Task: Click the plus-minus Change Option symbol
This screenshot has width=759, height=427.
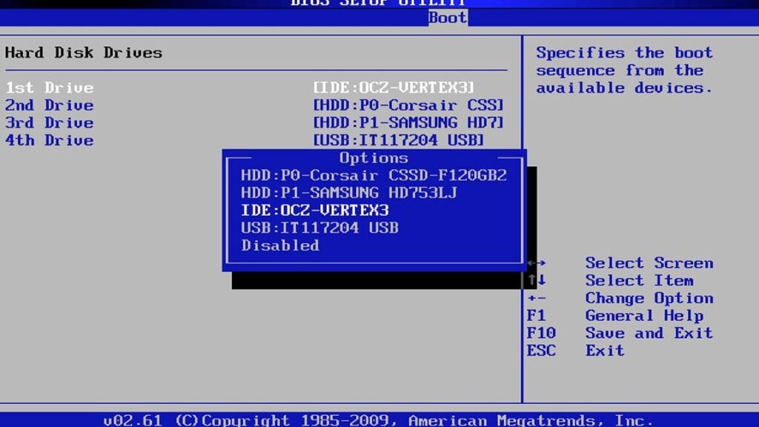Action: (537, 299)
